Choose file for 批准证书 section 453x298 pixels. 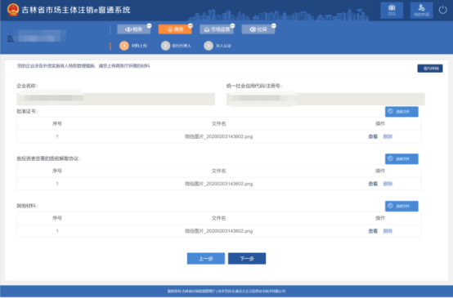pos(401,112)
